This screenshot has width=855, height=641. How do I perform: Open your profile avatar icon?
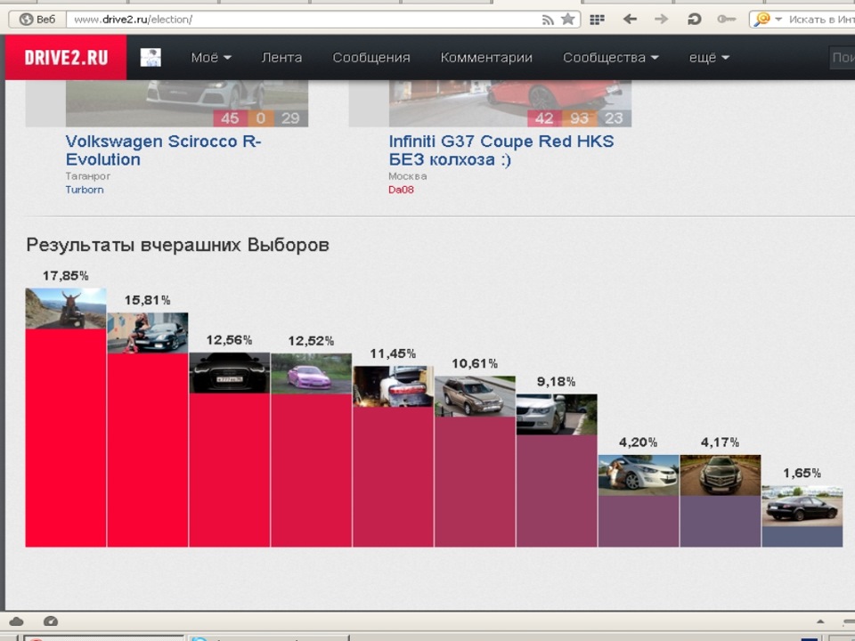(151, 56)
